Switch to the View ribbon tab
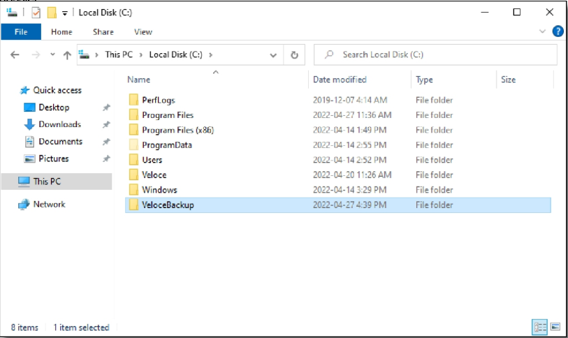This screenshot has width=568, height=338. click(143, 31)
